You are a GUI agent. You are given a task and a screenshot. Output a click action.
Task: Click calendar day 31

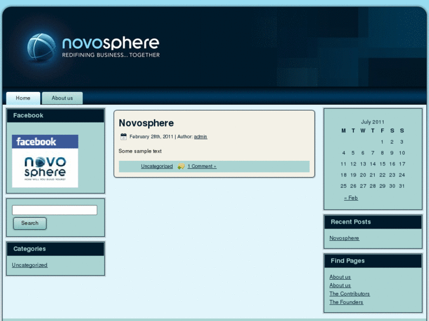pos(402,186)
